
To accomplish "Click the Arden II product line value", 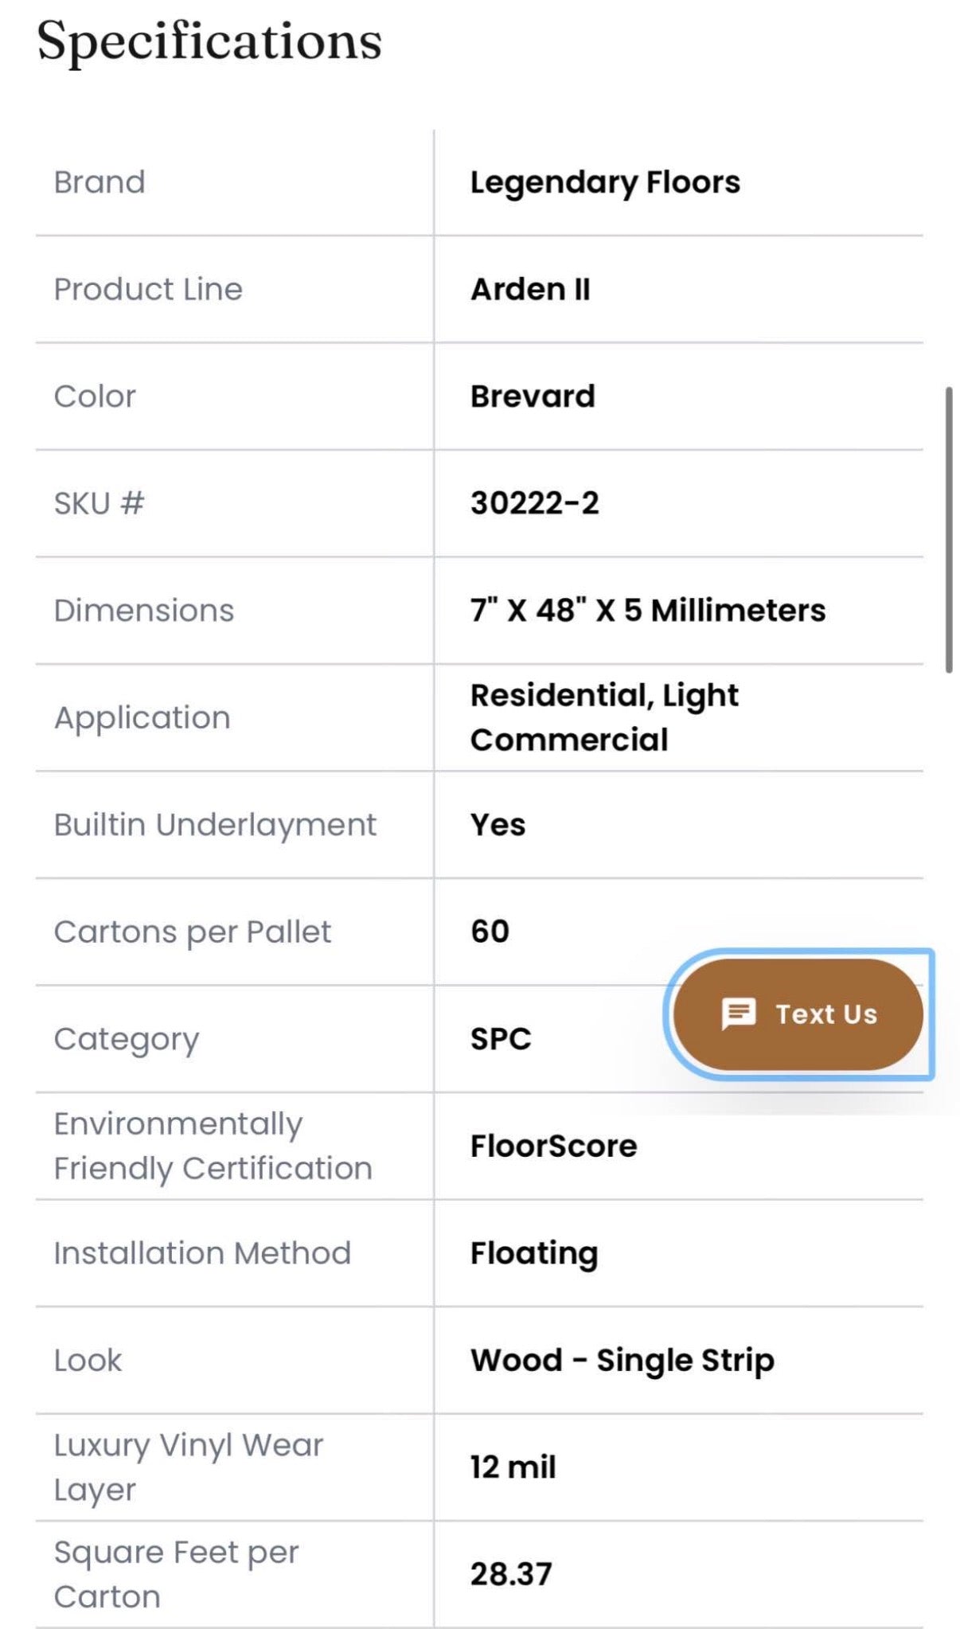I will tap(530, 289).
